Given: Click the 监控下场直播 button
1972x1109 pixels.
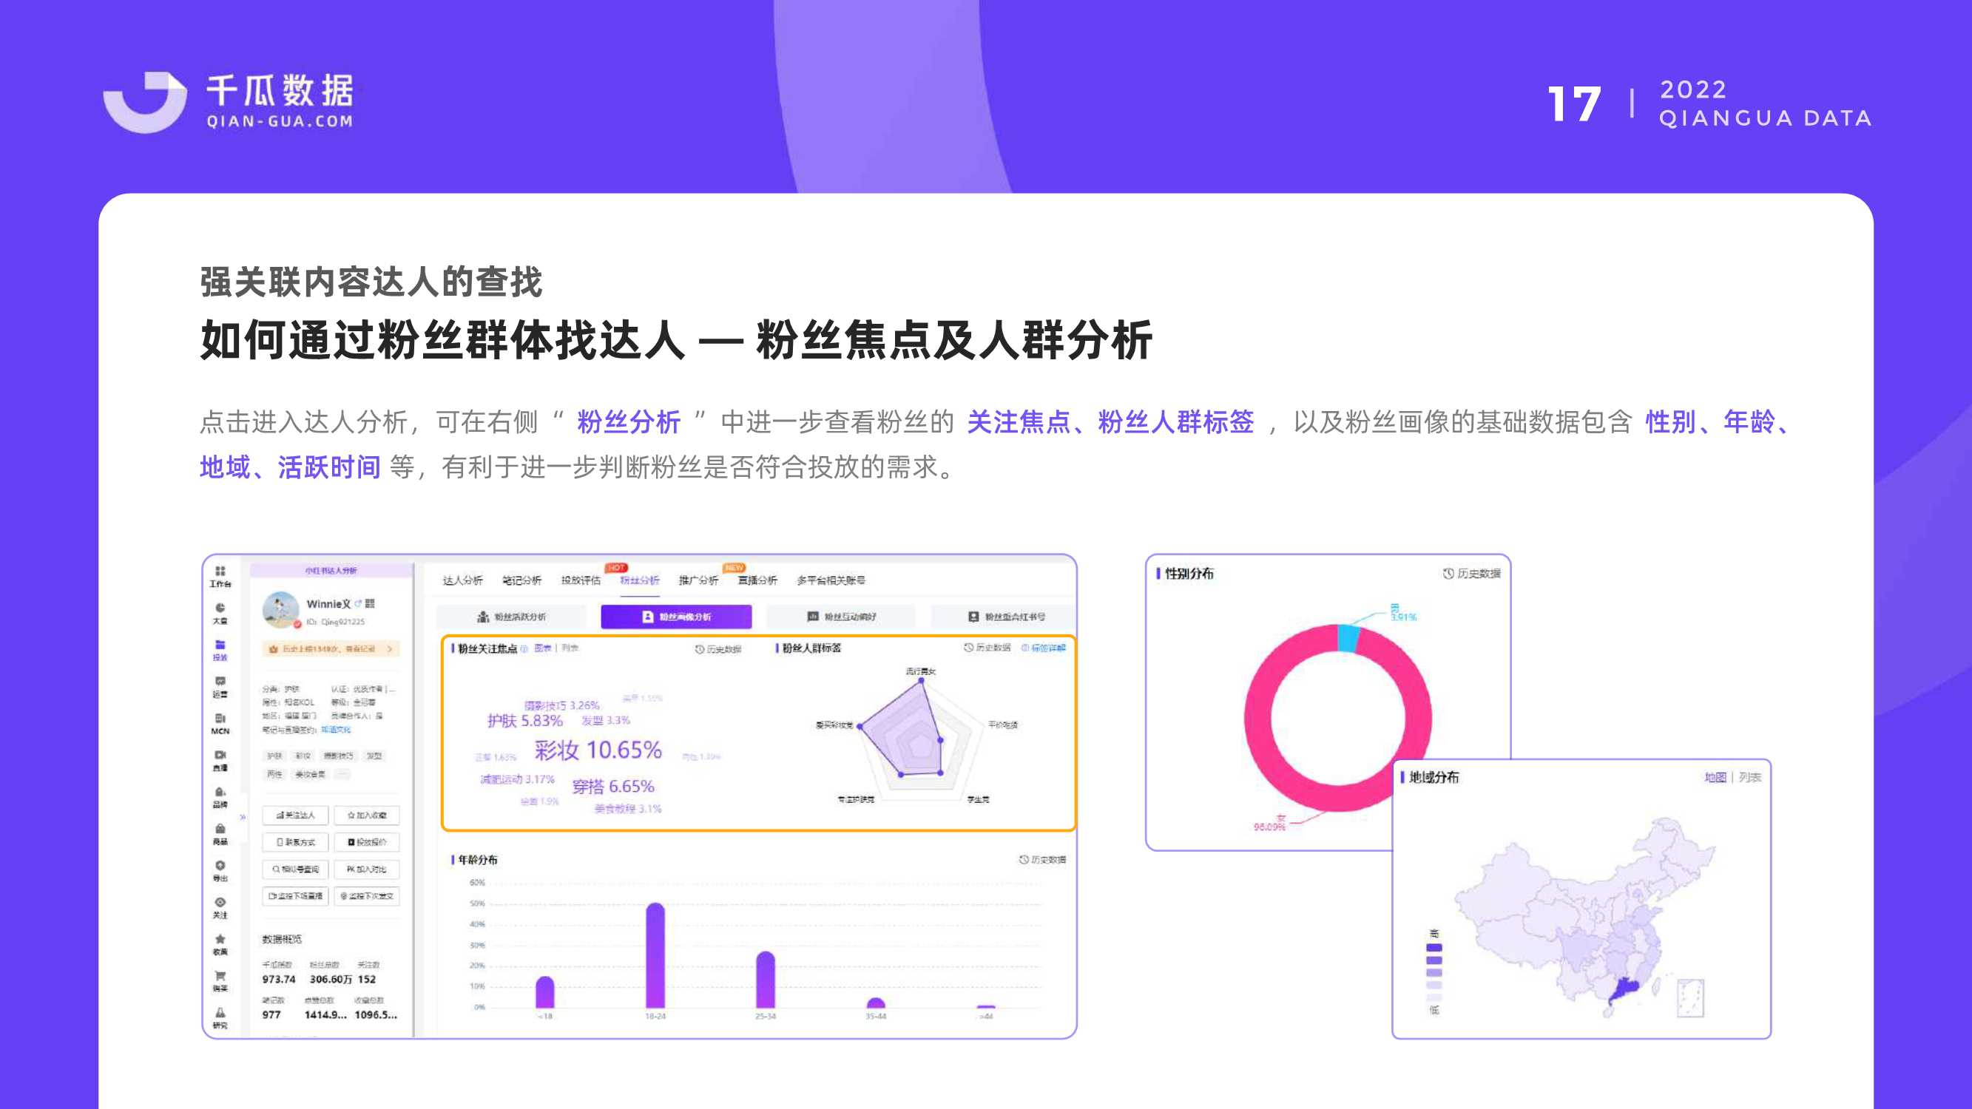Looking at the screenshot, I should pos(297,896).
